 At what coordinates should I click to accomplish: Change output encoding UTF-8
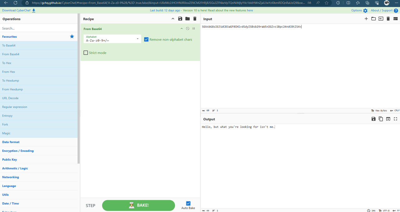pos(384,210)
